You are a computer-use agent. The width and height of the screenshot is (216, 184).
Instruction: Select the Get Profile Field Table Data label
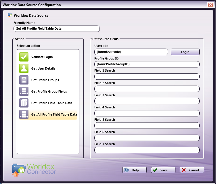[52, 103]
